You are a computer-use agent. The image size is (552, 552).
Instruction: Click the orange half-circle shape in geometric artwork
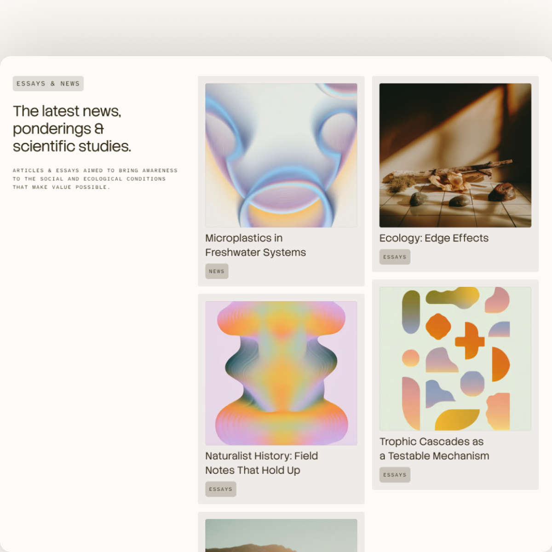pyautogui.click(x=500, y=364)
